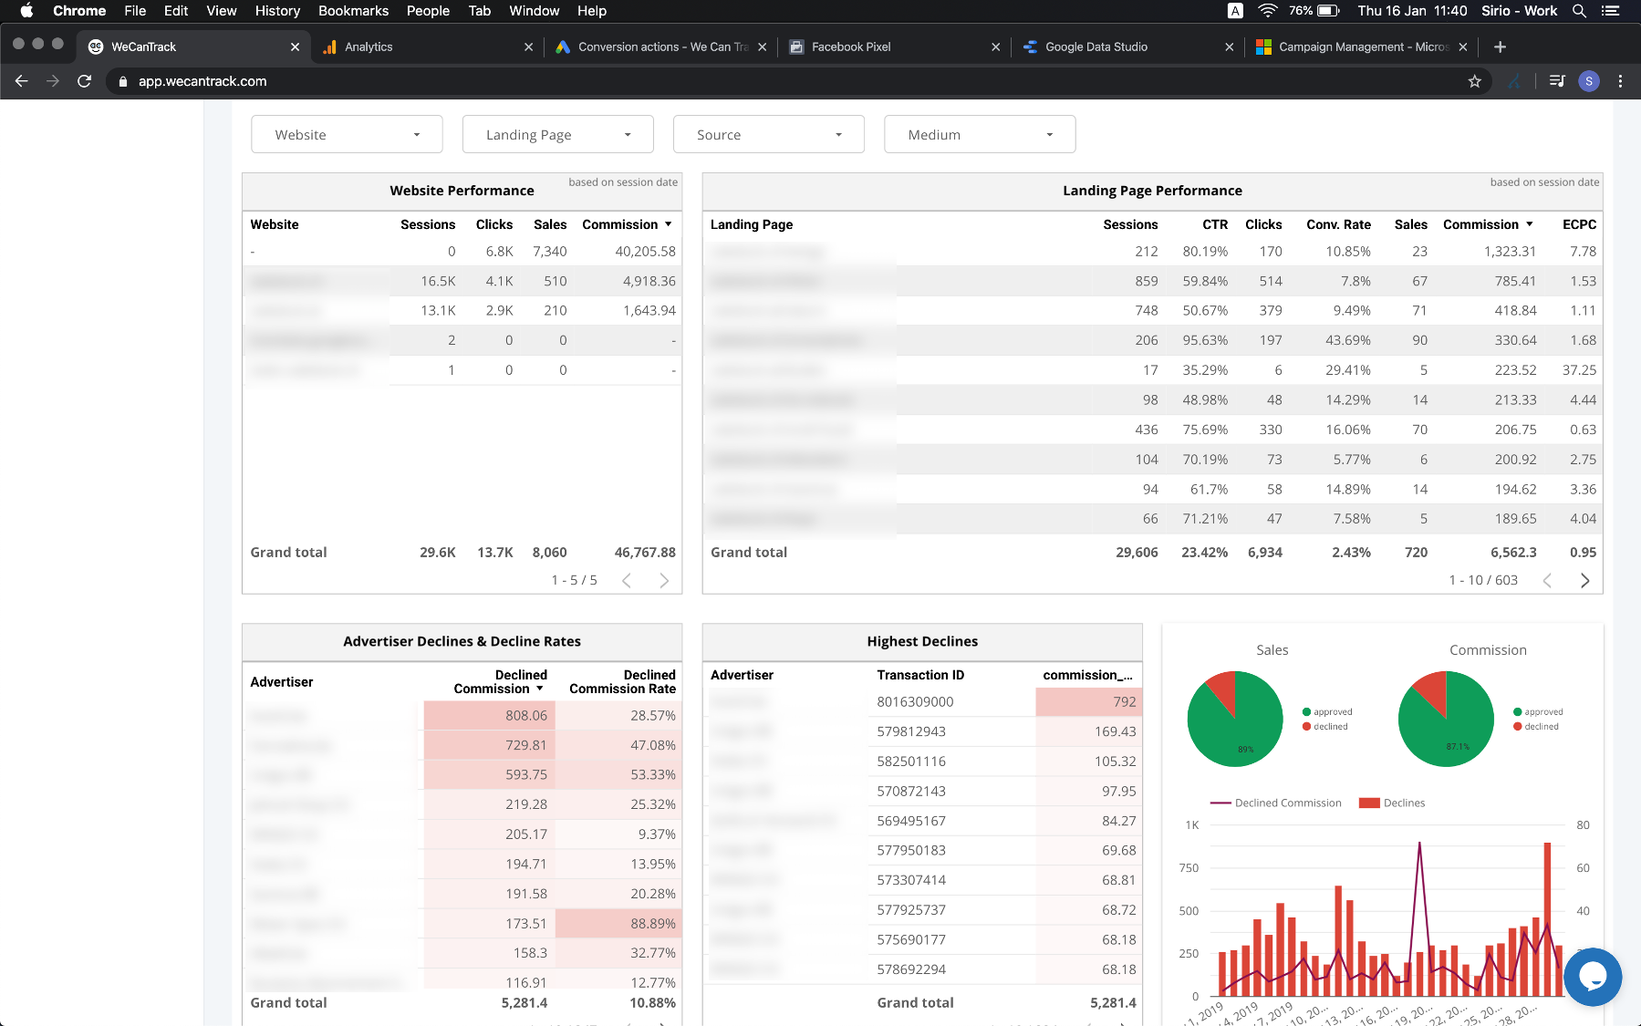The image size is (1641, 1026).
Task: Open the Medium filter dropdown
Action: pos(979,135)
